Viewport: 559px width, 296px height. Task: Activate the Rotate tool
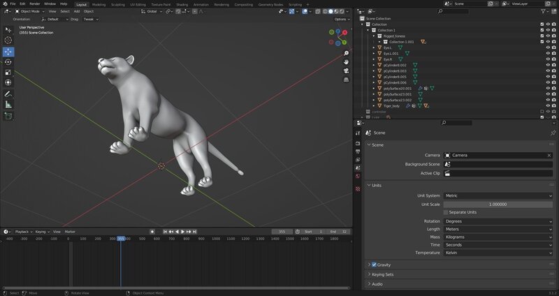coord(8,61)
